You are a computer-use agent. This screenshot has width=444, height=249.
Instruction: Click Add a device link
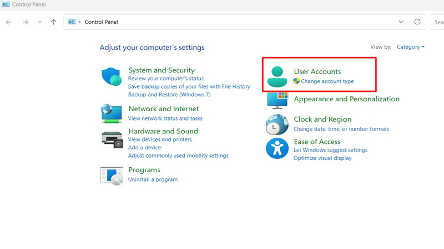(x=144, y=147)
